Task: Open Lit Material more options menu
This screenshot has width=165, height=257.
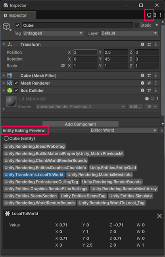Action: (x=157, y=99)
